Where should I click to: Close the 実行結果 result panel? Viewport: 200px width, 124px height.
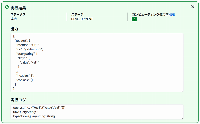click(x=193, y=7)
